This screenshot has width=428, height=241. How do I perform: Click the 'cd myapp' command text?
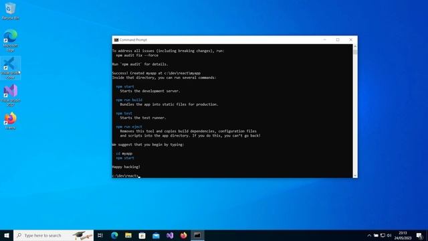124,153
